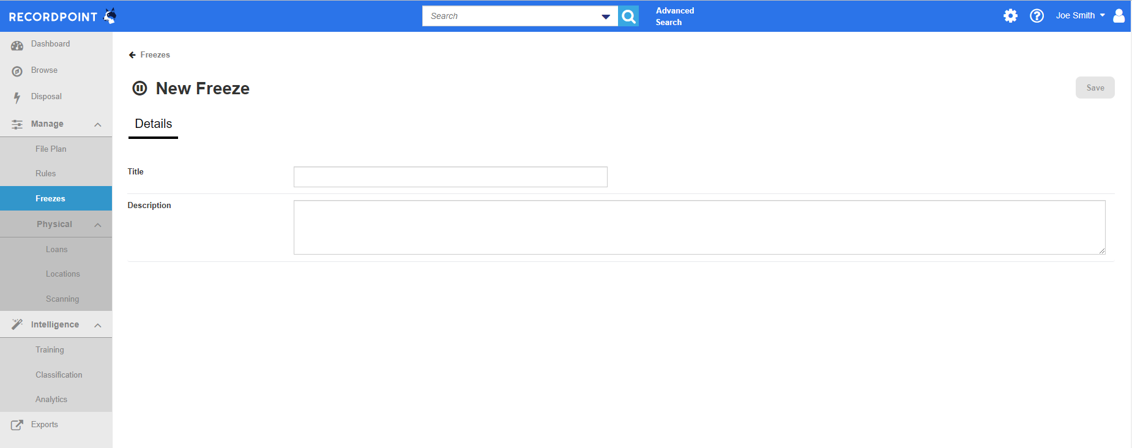1132x448 pixels.
Task: Click the Disposal lightning bolt icon
Action: (17, 97)
